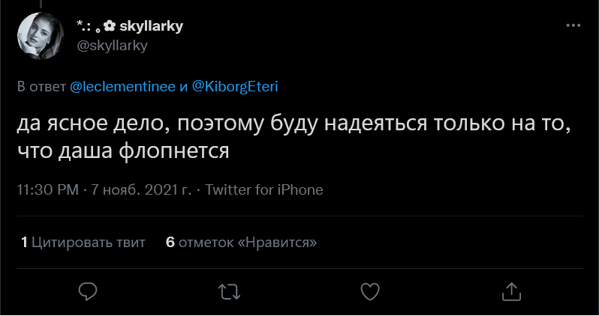599x316 pixels.
Task: Open the @KiborgEteri mention link
Action: [x=235, y=86]
